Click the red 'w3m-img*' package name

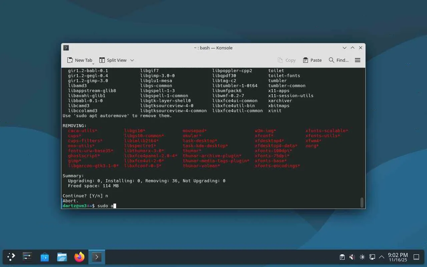(266, 131)
